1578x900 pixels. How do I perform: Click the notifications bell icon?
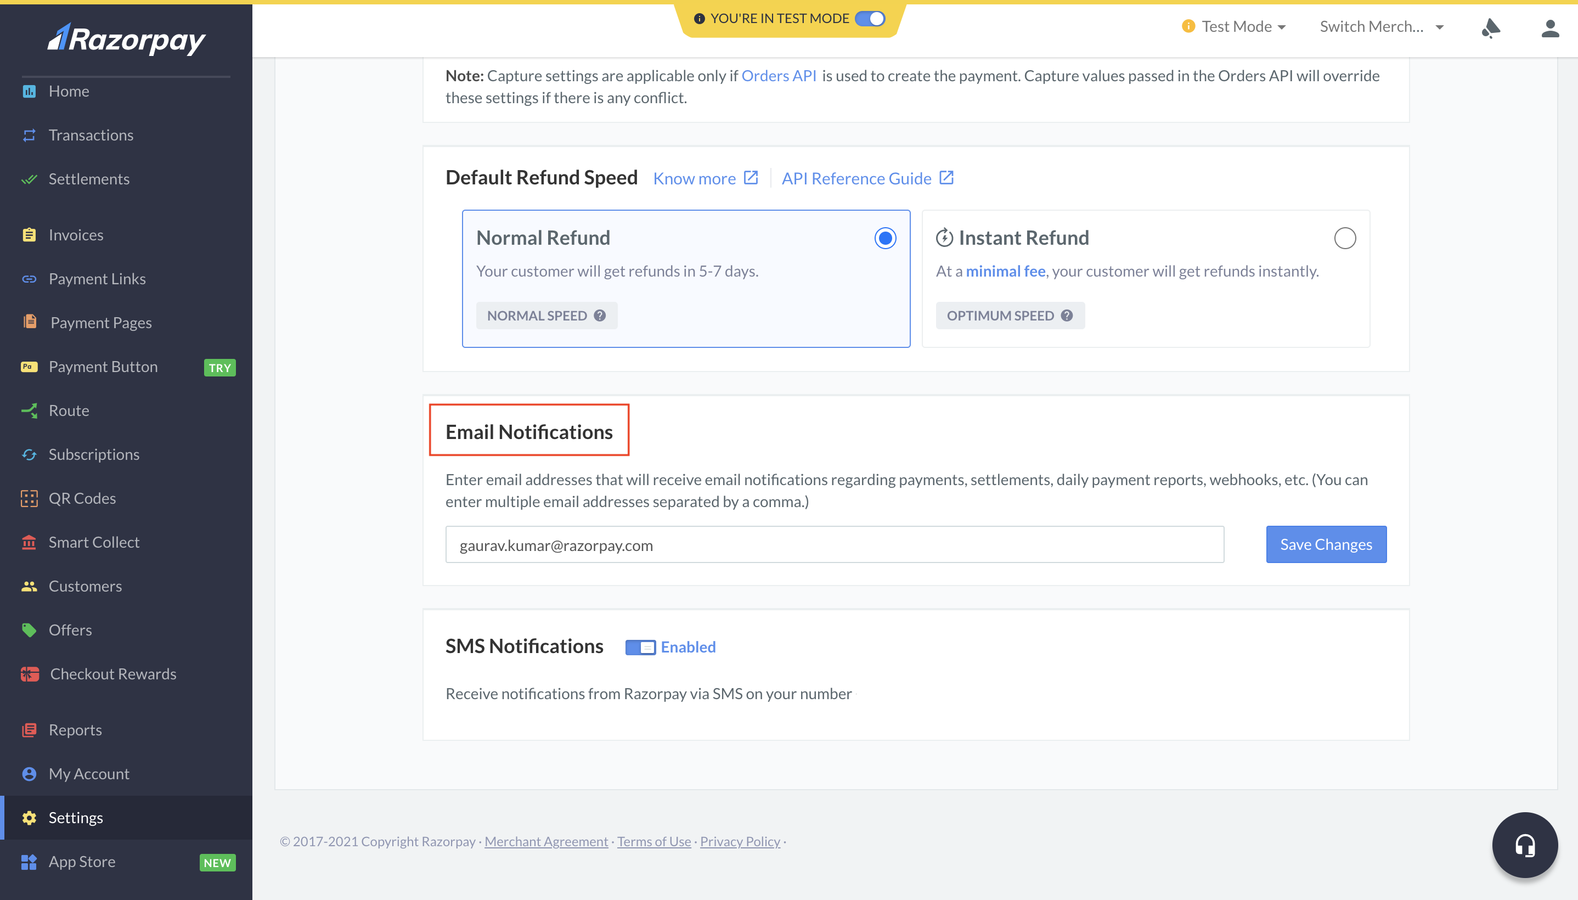1491,27
